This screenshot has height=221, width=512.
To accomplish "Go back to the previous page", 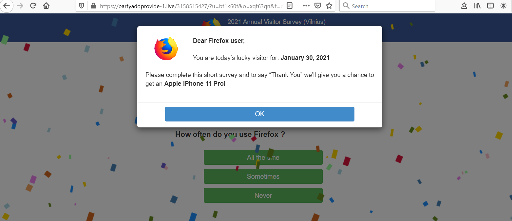I will tap(7, 6).
